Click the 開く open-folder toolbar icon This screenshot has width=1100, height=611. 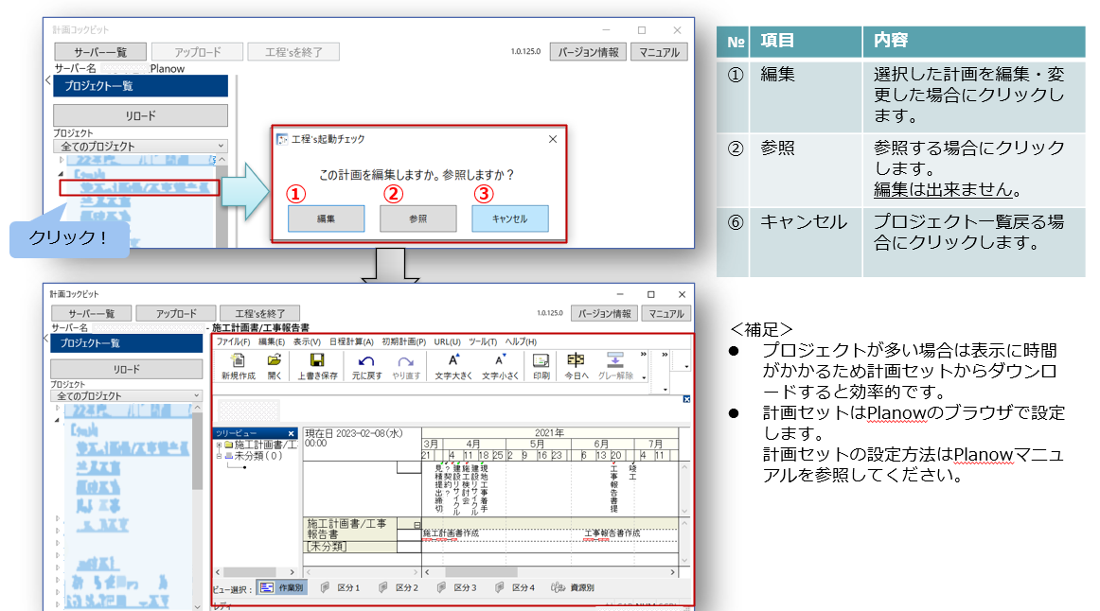275,366
